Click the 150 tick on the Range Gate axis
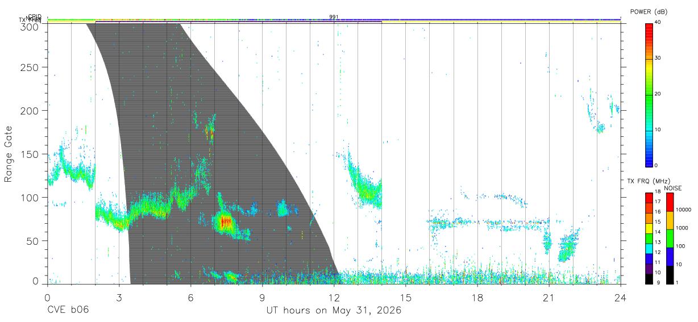 point(31,154)
